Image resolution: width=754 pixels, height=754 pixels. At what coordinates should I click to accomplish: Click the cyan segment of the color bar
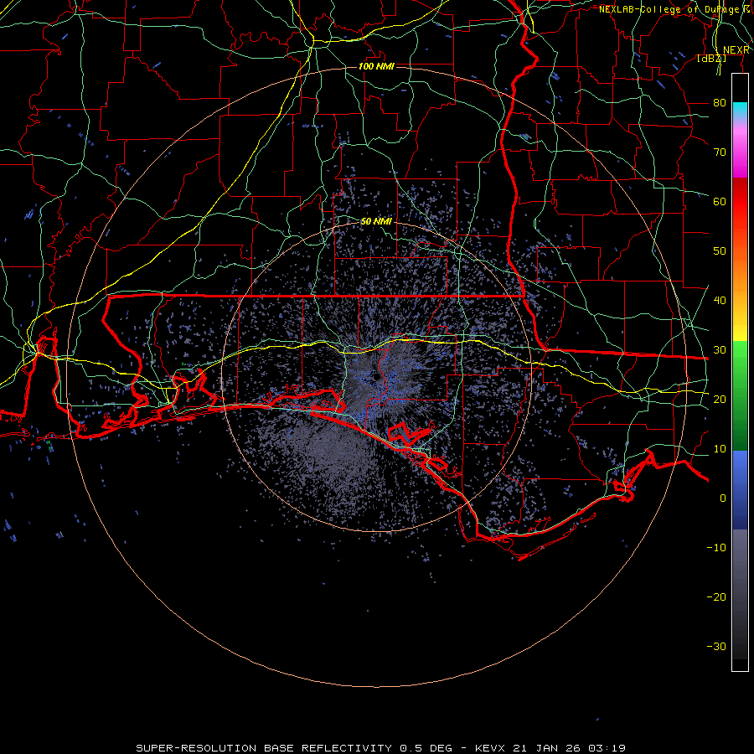click(x=740, y=111)
